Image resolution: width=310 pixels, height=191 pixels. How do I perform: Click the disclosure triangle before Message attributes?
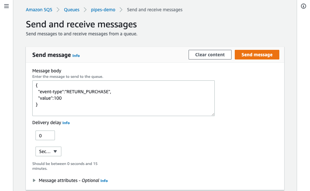pos(34,180)
